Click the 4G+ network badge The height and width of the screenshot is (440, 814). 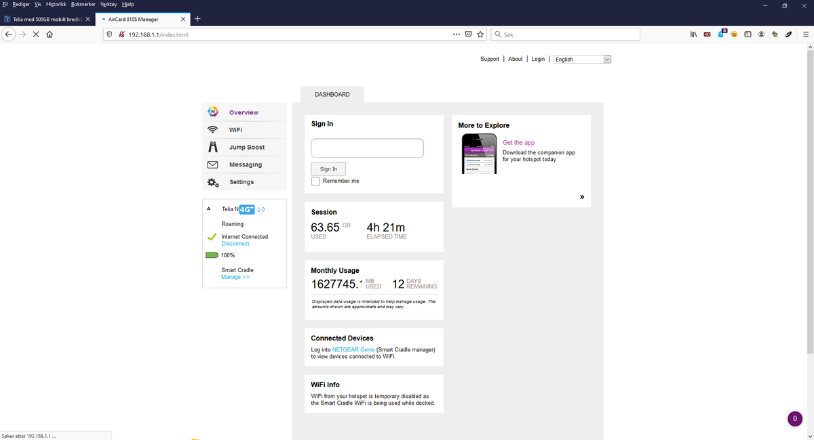[x=248, y=209]
